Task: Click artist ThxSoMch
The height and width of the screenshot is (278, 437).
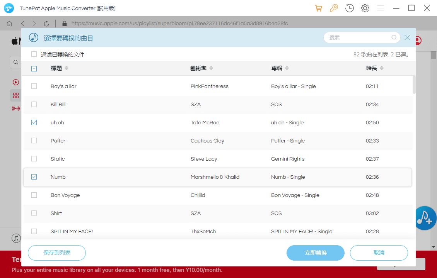Action: [x=203, y=231]
